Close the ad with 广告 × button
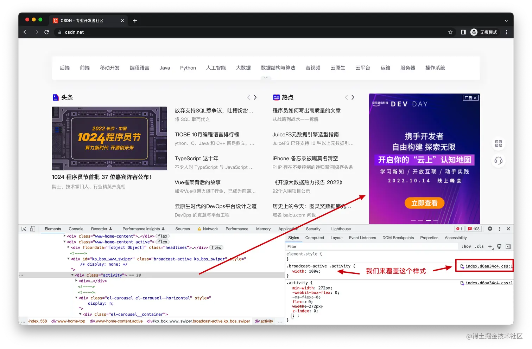 470,98
